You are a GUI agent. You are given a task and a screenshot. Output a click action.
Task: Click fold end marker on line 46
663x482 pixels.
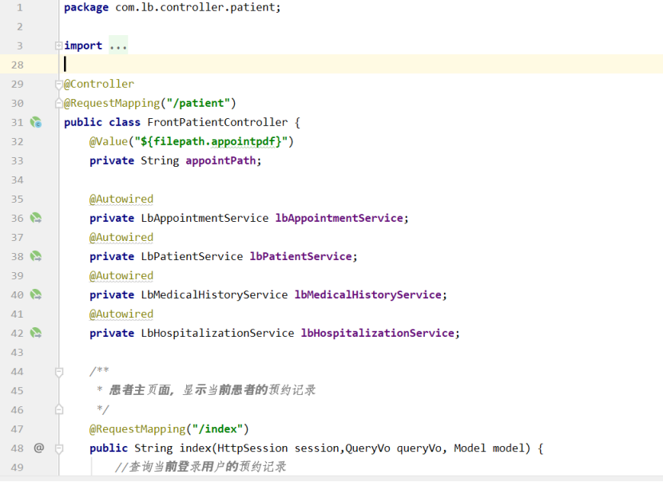click(x=59, y=409)
